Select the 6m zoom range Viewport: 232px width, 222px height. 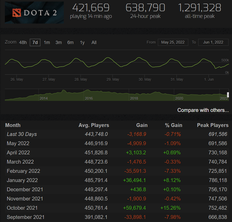pos(70,43)
